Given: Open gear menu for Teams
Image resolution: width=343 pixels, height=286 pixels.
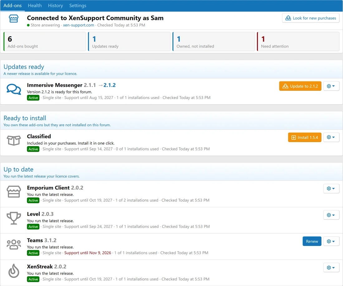Looking at the screenshot, I should [x=331, y=241].
